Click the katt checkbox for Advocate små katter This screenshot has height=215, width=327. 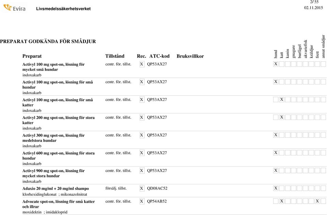coord(282,201)
